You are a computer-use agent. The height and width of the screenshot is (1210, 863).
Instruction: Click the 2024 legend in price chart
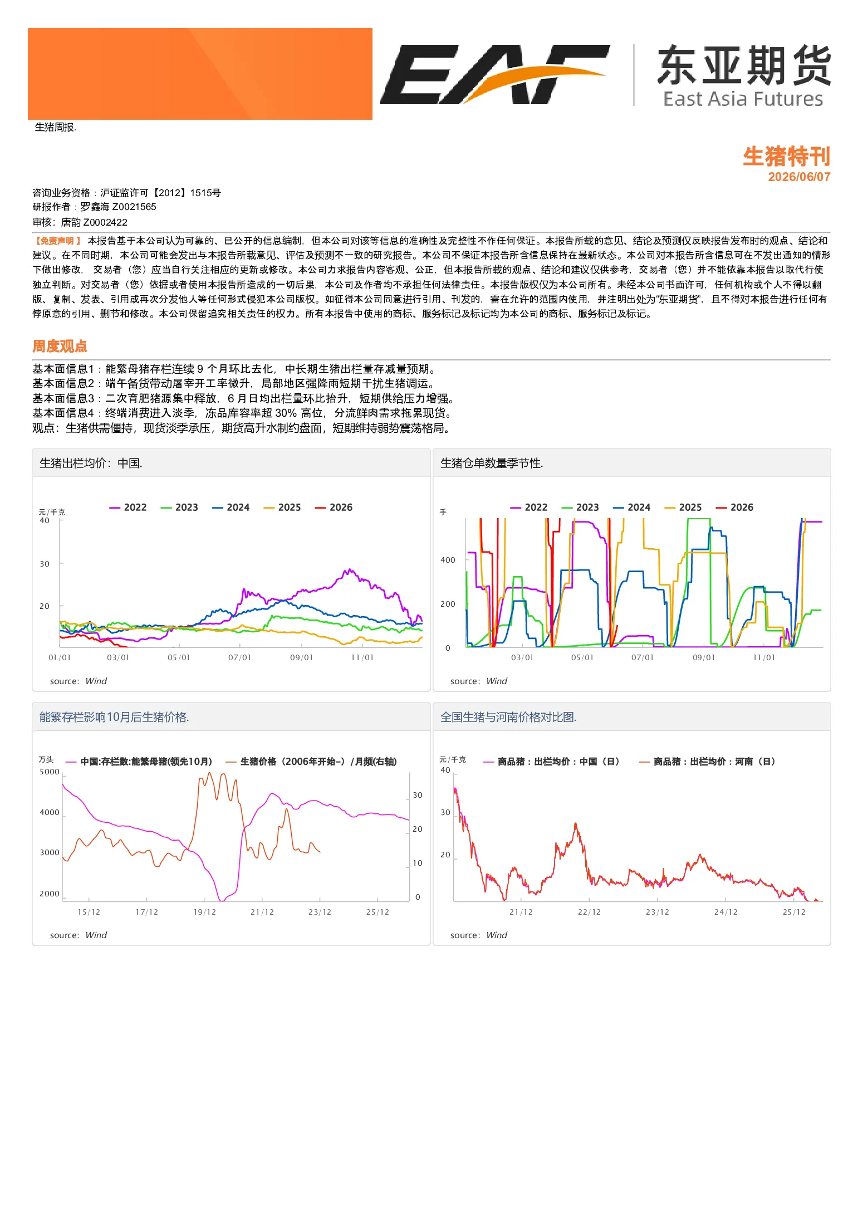[231, 508]
